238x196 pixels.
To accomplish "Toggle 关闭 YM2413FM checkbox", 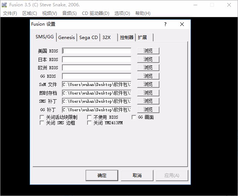I will pos(89,123).
